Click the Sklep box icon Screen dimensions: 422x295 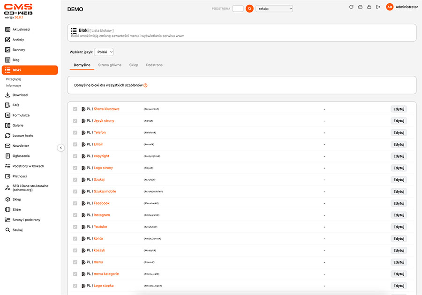tap(8, 199)
